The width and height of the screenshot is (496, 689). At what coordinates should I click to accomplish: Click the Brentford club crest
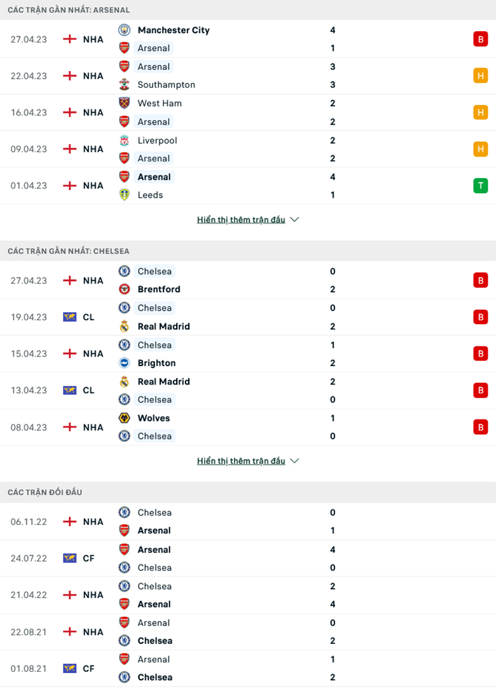pyautogui.click(x=125, y=289)
